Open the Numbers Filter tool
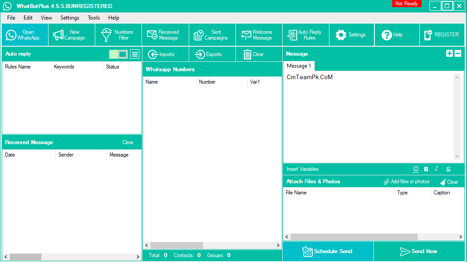Image resolution: width=467 pixels, height=262 pixels. pyautogui.click(x=118, y=35)
